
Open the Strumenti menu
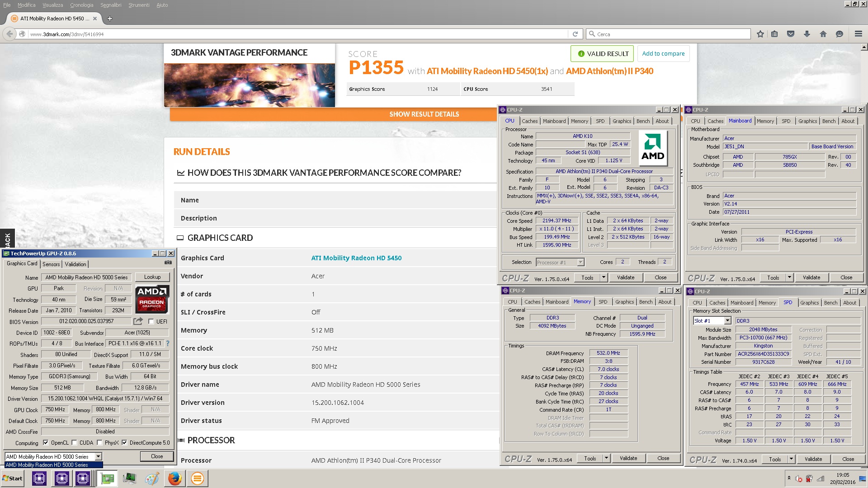click(139, 5)
